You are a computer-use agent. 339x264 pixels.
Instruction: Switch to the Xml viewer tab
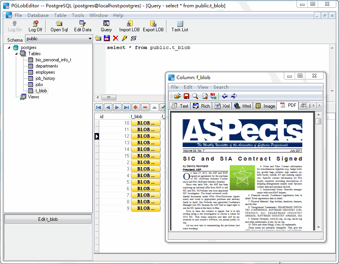click(222, 106)
